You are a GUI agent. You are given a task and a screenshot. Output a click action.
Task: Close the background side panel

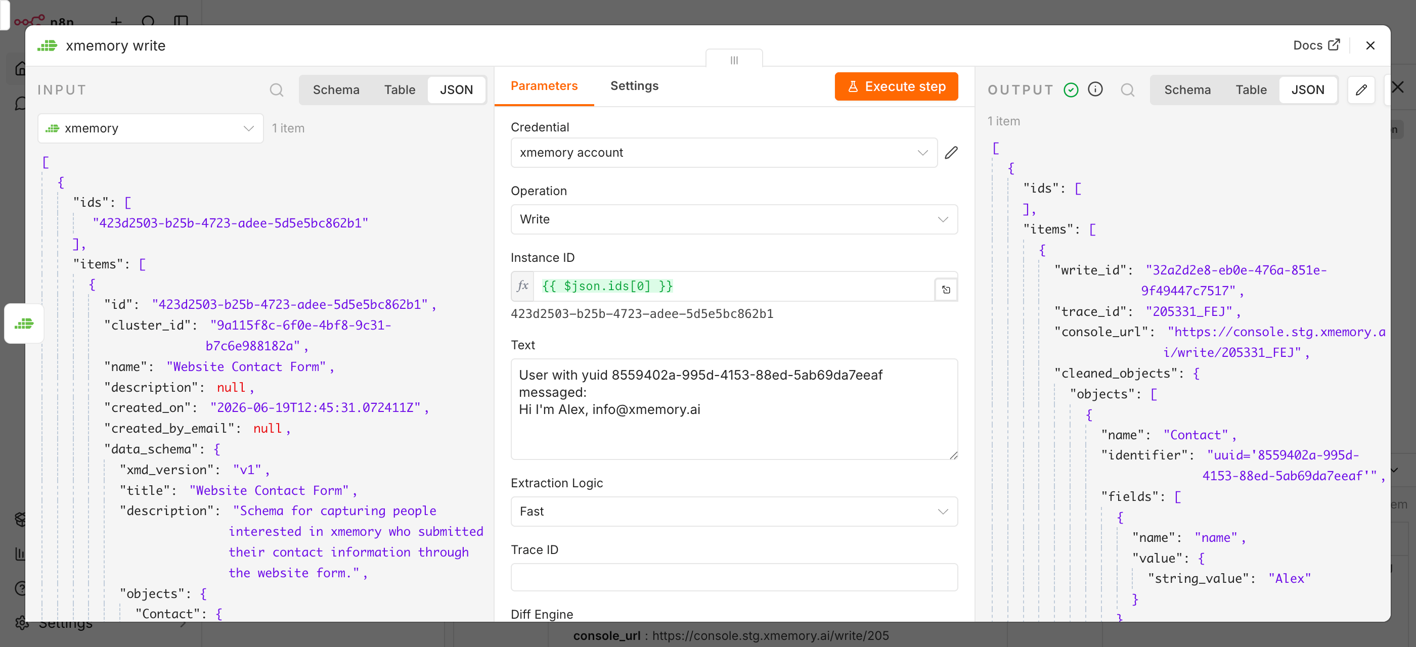[1398, 87]
